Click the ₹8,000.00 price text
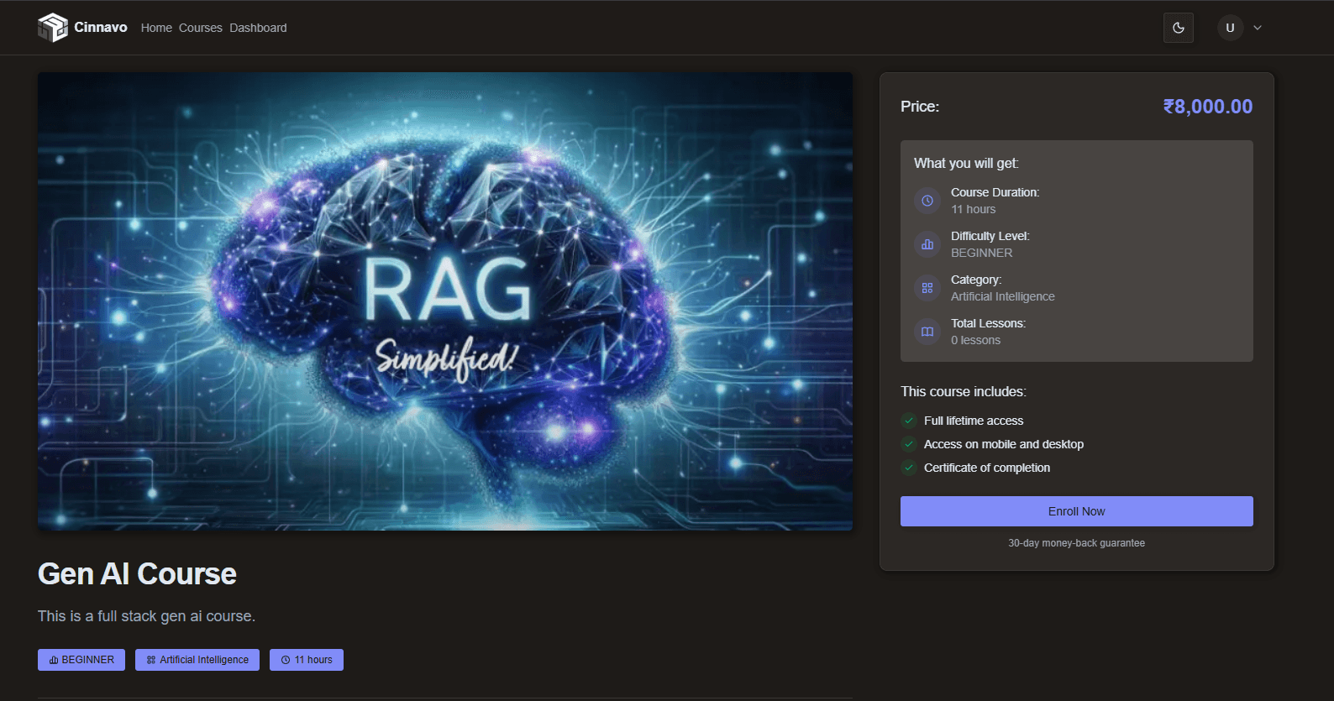This screenshot has height=701, width=1334. [1207, 107]
